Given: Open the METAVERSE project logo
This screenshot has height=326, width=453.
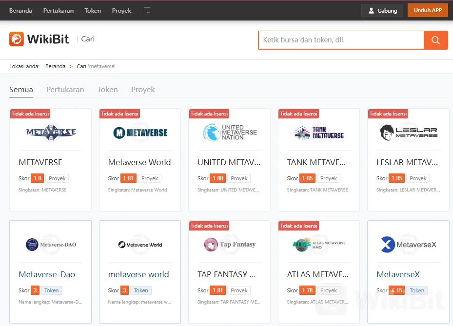Looking at the screenshot, I should click(x=51, y=132).
